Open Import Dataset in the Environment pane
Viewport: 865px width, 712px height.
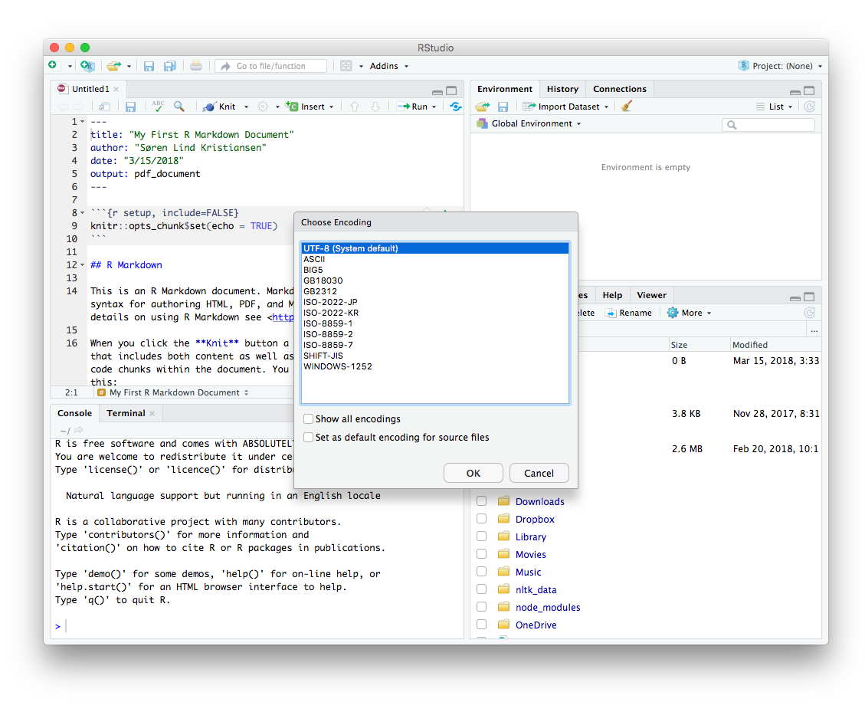point(565,106)
